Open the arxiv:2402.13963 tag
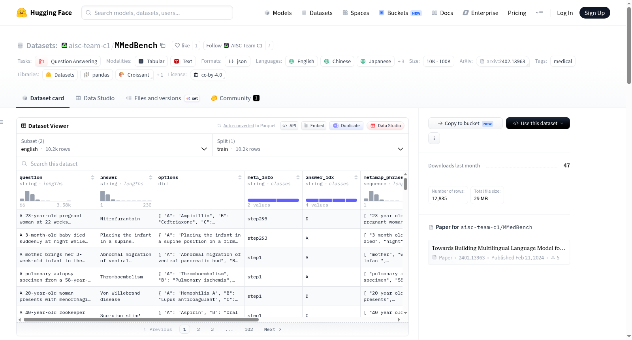 (503, 61)
